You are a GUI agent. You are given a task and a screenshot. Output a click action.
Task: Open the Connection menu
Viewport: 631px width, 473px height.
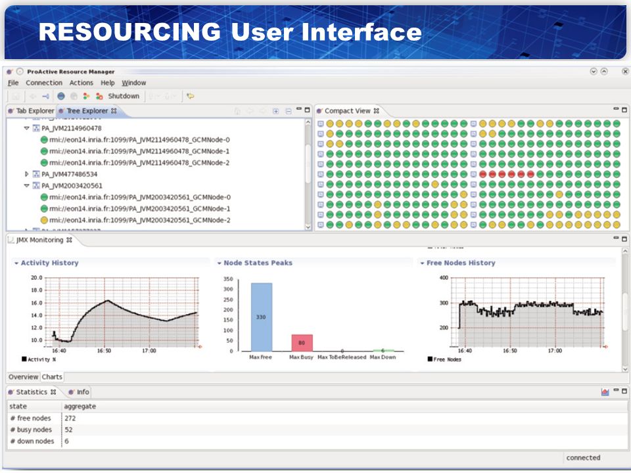(44, 83)
